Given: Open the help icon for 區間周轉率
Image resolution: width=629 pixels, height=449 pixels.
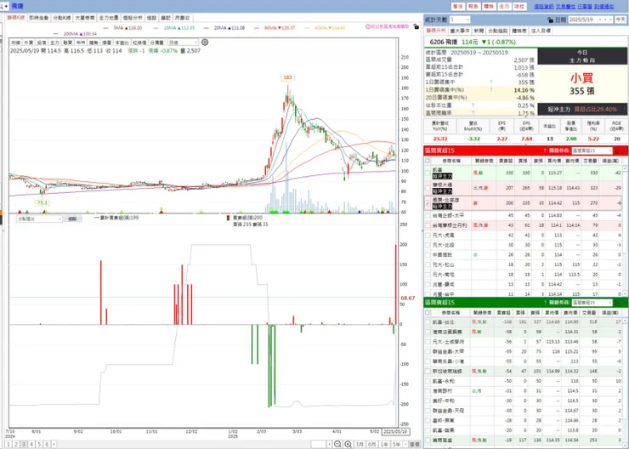Looking at the screenshot, I should [473, 113].
